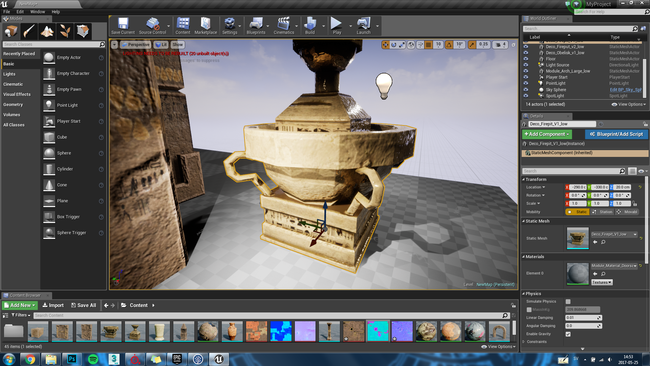Open the Window menu
The height and width of the screenshot is (366, 650).
coord(38,12)
